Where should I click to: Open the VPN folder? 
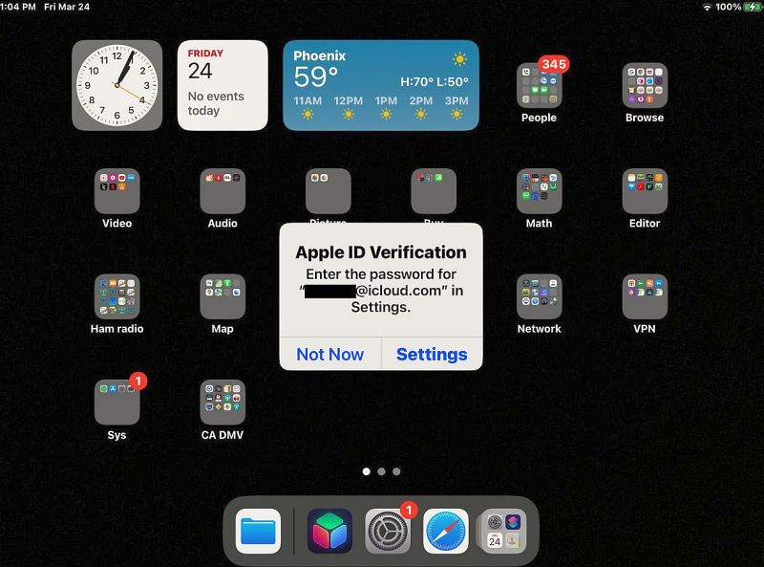tap(645, 296)
